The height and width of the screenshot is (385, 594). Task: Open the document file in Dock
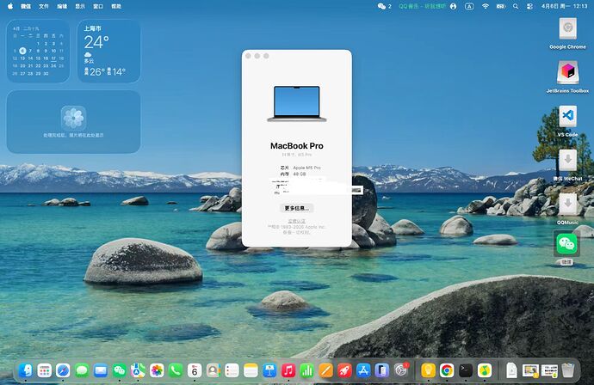tap(512, 370)
